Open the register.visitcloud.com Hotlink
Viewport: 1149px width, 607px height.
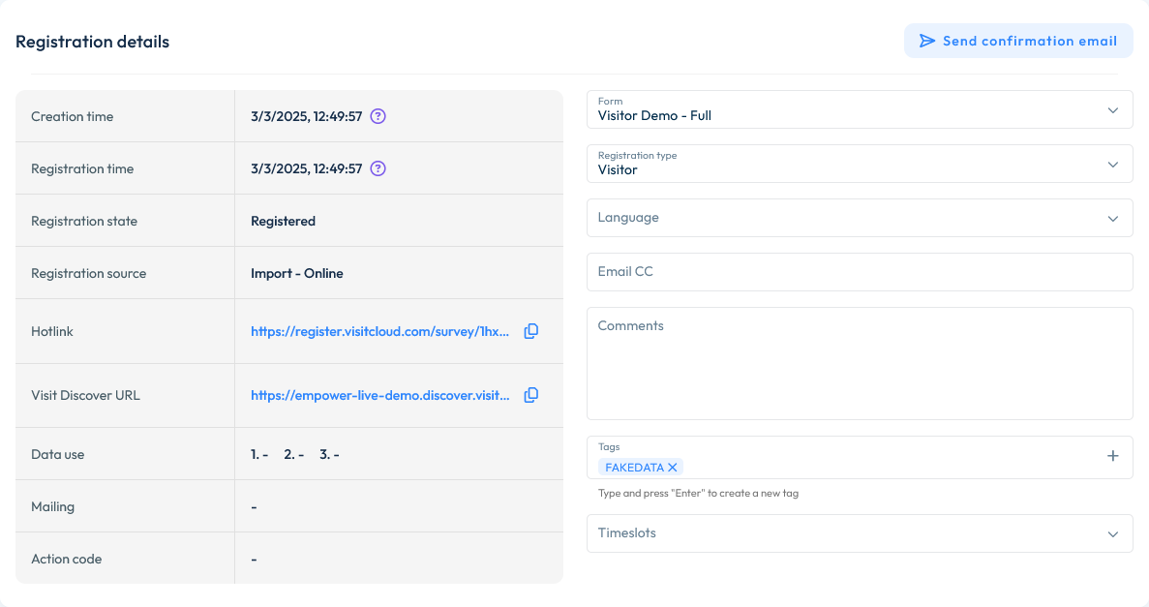378,330
